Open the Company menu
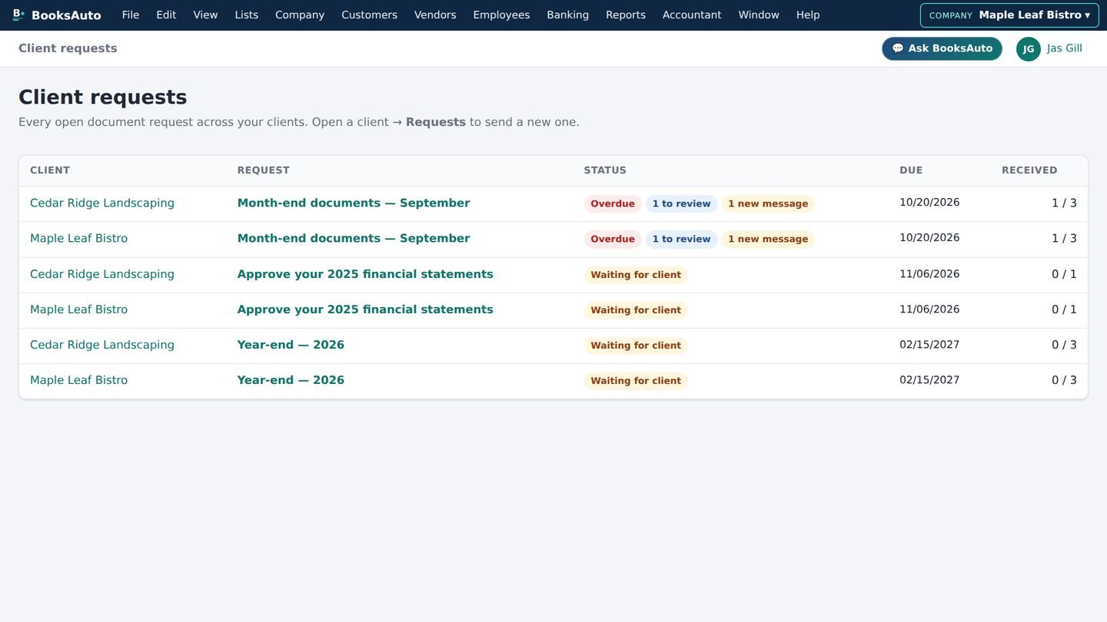Image resolution: width=1107 pixels, height=622 pixels. click(300, 15)
